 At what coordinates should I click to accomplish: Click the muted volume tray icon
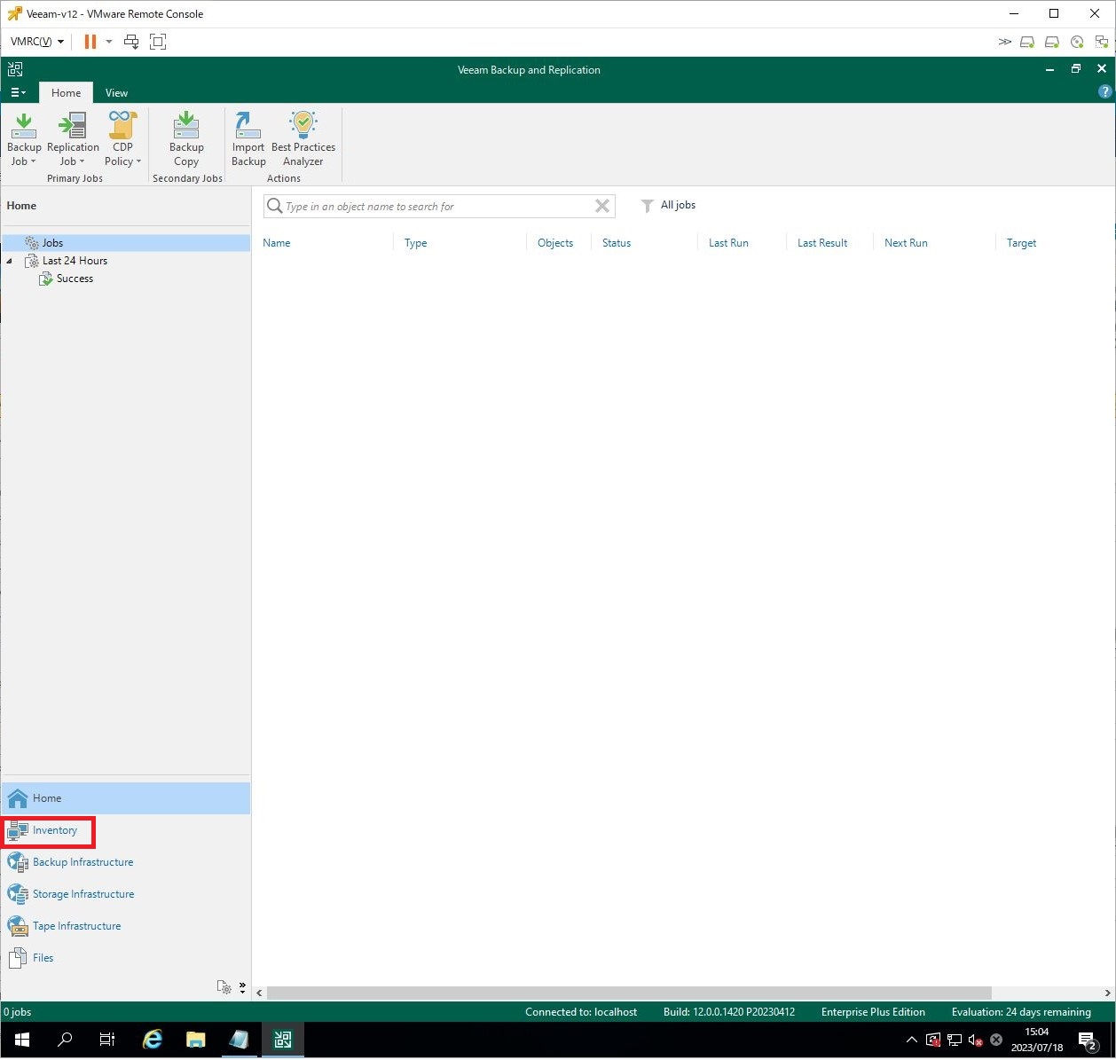click(x=975, y=1040)
